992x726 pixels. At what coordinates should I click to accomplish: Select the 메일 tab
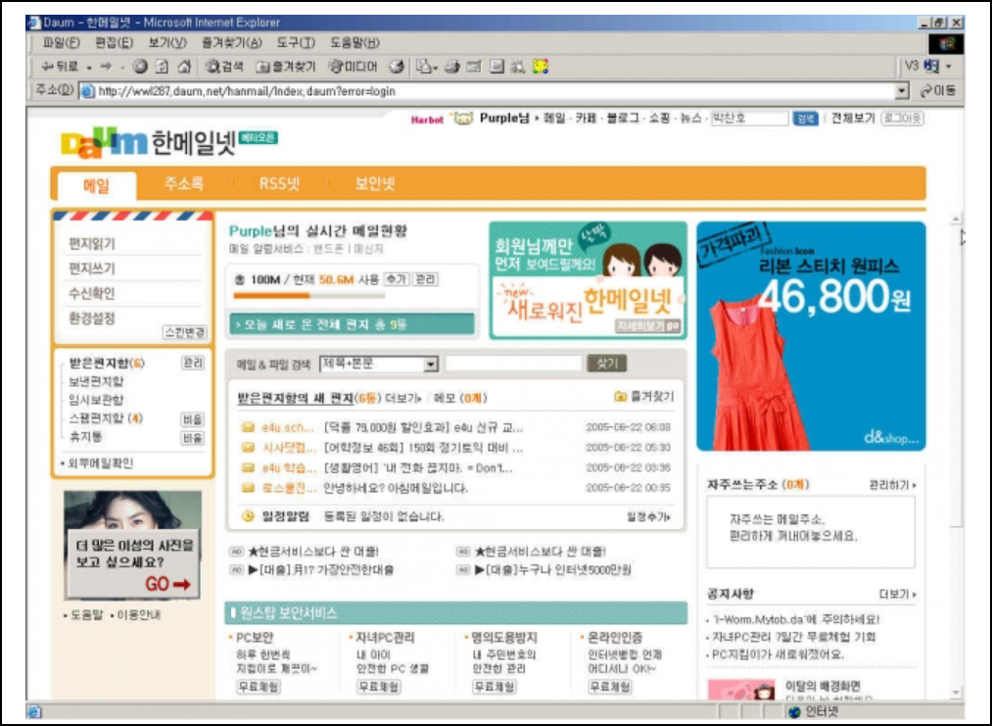tap(97, 186)
